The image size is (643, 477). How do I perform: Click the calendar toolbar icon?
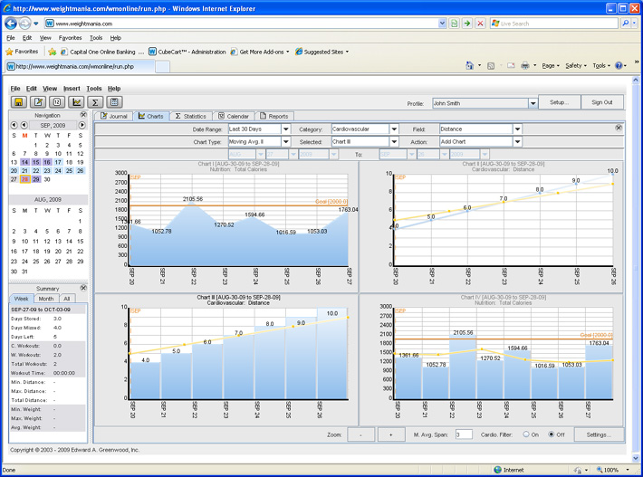[x=56, y=102]
